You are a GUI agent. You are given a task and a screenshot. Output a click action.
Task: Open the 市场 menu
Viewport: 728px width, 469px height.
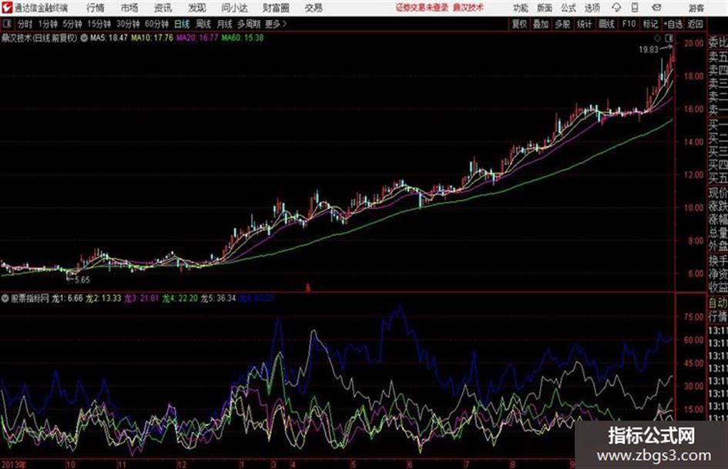(129, 8)
